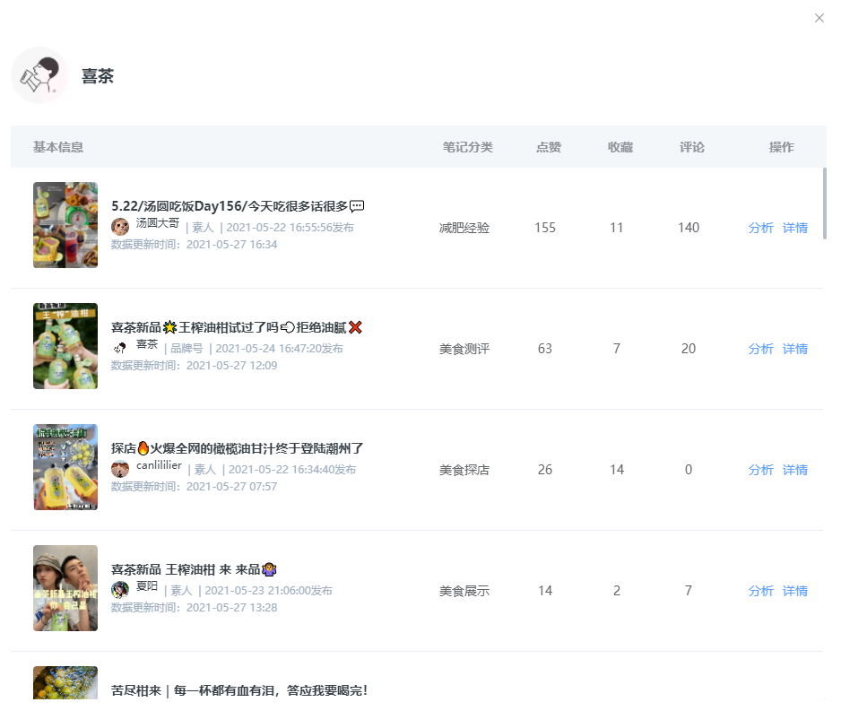This screenshot has height=728, width=841.
Task: Open thumbnail of 汤圆吃饭Day156 note
Action: coord(65,225)
